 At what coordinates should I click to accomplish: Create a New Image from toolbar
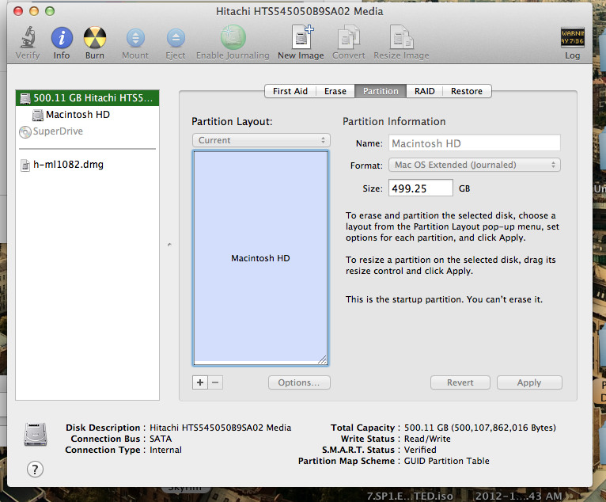pyautogui.click(x=302, y=37)
